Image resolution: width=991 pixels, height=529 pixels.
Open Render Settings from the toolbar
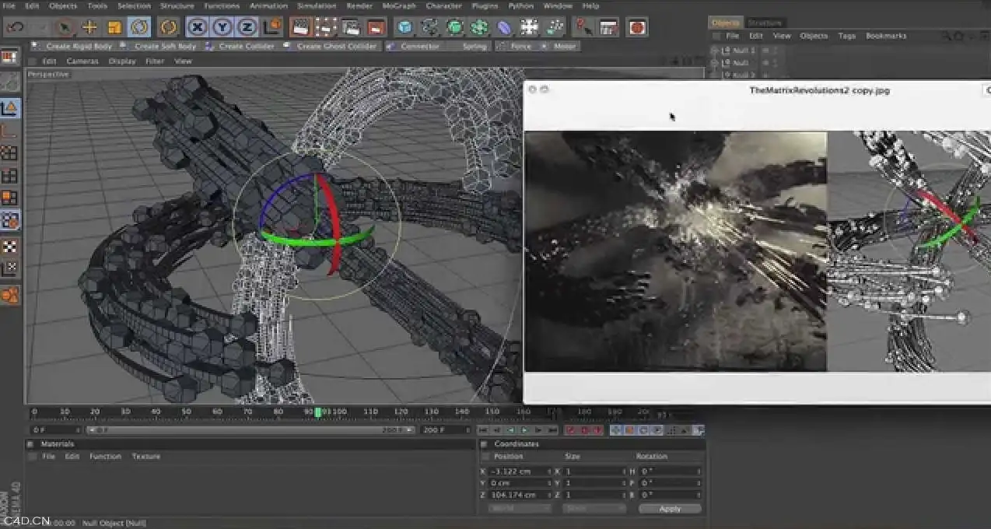click(x=376, y=27)
